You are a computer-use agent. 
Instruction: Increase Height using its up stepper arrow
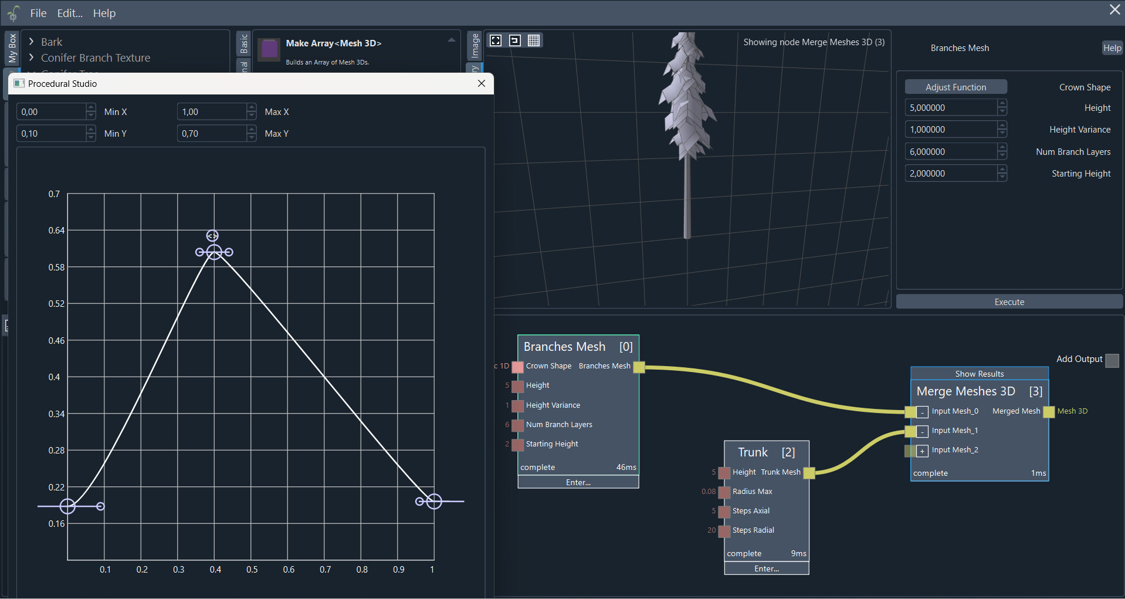pos(1002,104)
